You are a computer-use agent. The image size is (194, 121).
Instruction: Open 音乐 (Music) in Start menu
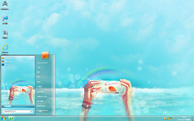click(39, 77)
